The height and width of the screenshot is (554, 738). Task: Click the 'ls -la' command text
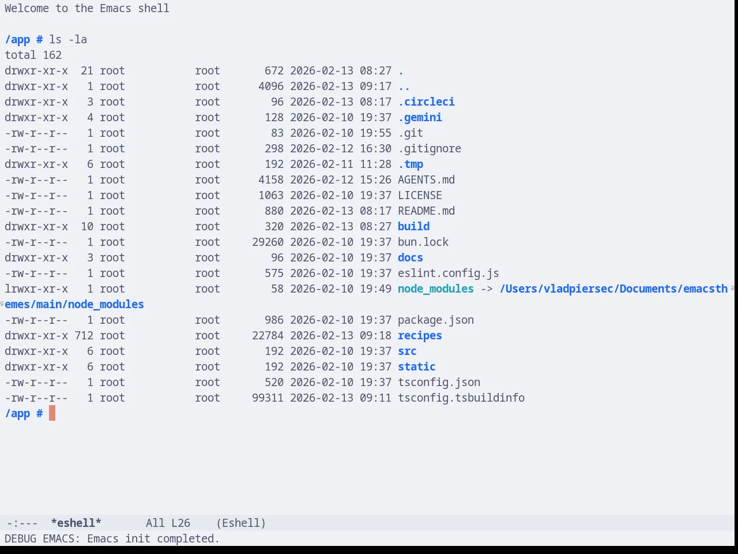pos(68,39)
